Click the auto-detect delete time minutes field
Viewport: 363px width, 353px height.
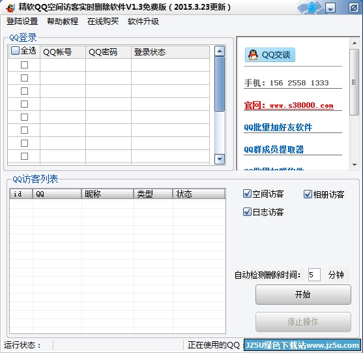314,275
